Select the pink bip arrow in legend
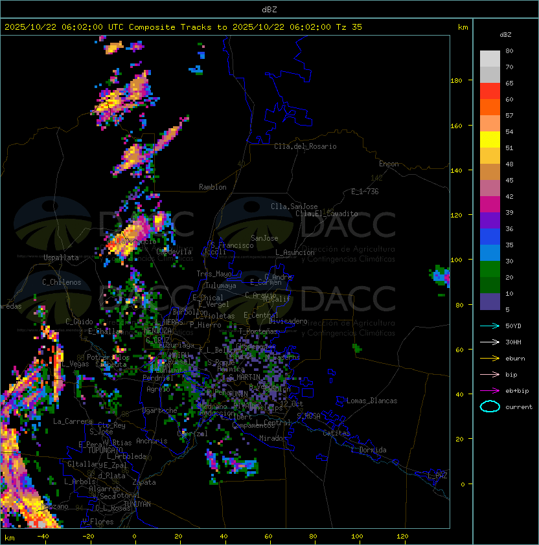The width and height of the screenshot is (539, 545). pyautogui.click(x=490, y=374)
